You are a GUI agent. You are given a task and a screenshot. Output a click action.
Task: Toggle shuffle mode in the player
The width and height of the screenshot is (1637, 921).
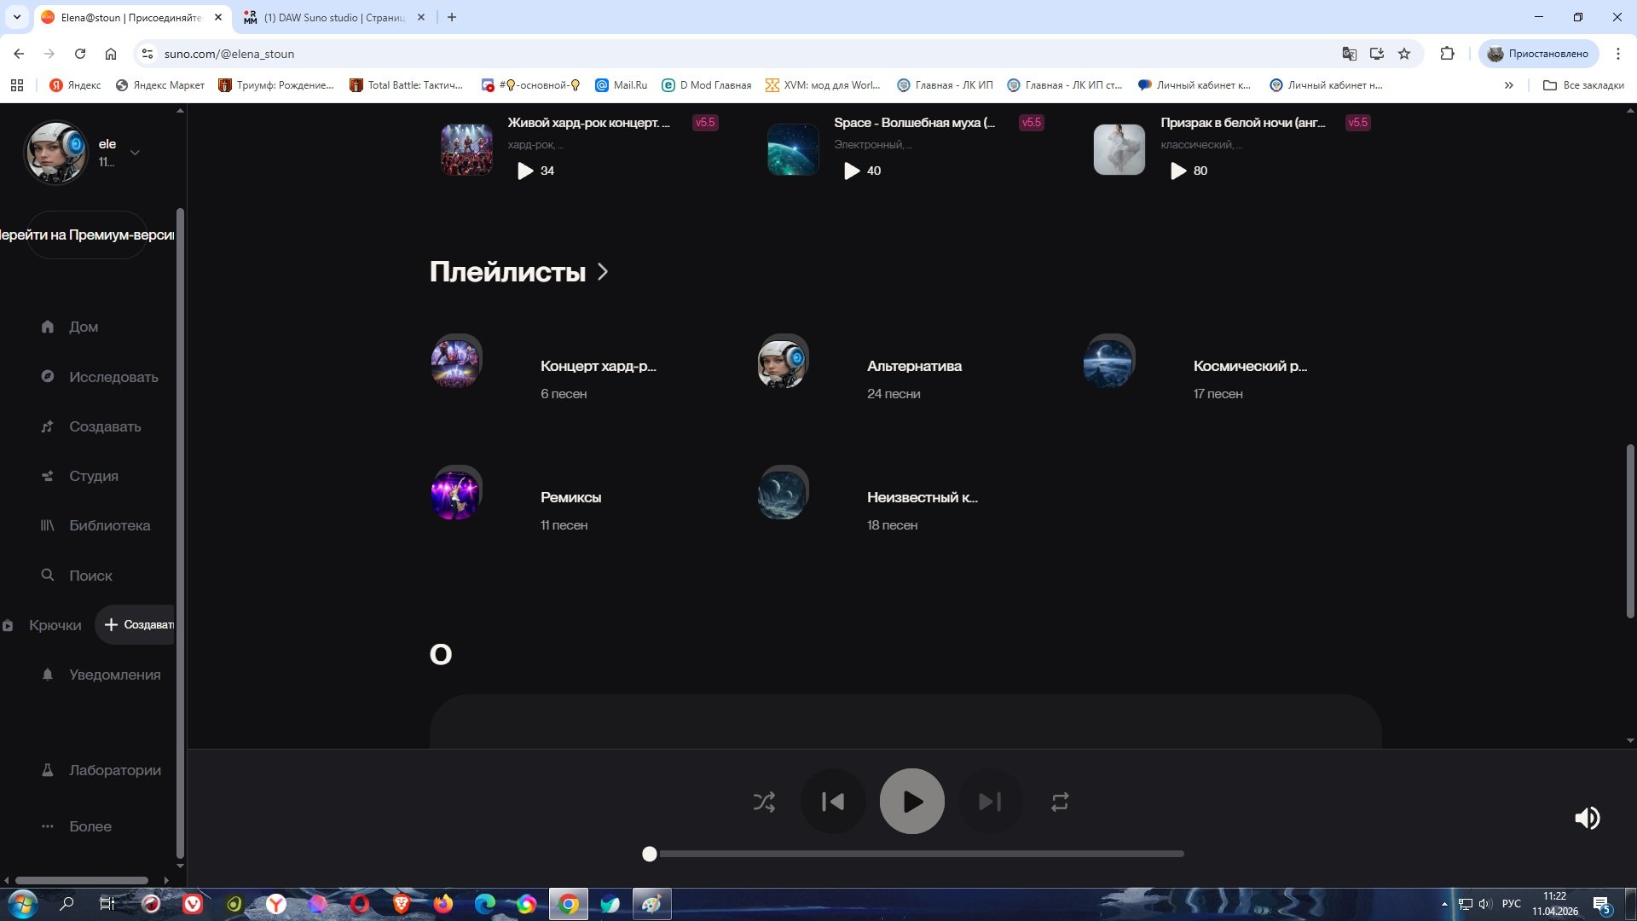click(x=764, y=802)
